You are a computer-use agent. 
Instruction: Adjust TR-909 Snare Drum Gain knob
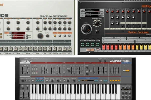click(8, 22)
